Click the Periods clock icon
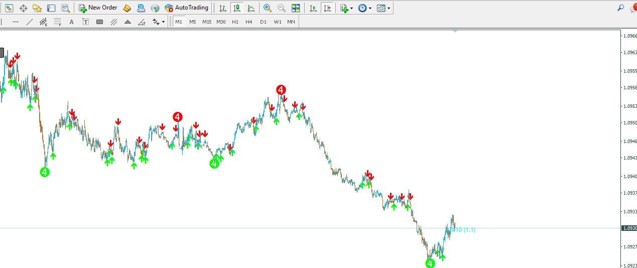This screenshot has height=268, width=637. point(362,8)
